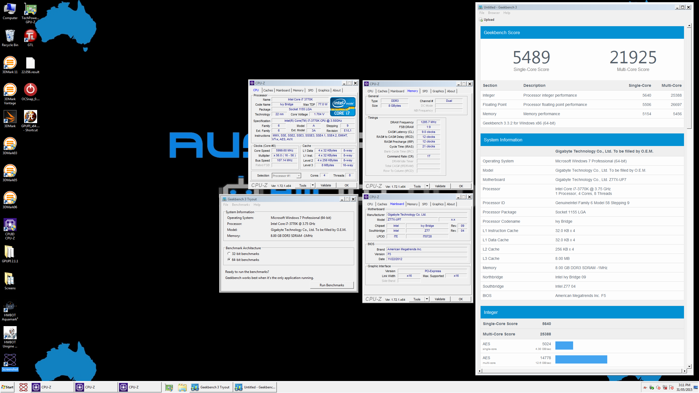Click the taskbar clock showing 3:11 PM
This screenshot has height=393, width=699.
pos(684,387)
